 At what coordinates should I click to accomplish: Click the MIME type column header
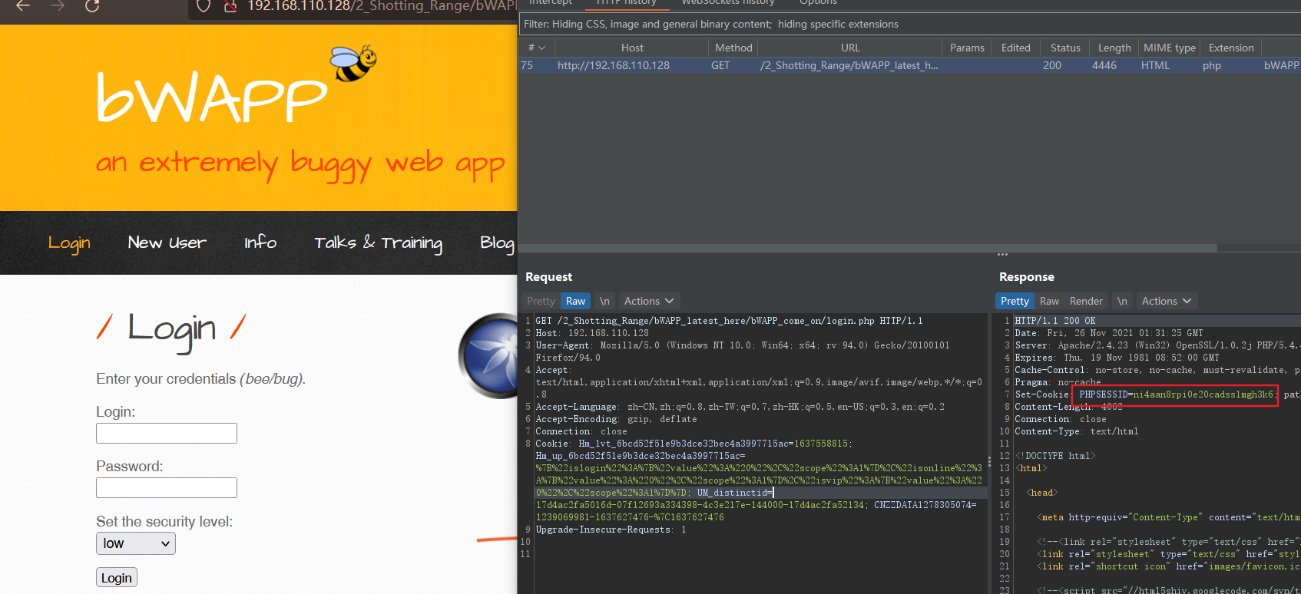pyautogui.click(x=1170, y=48)
